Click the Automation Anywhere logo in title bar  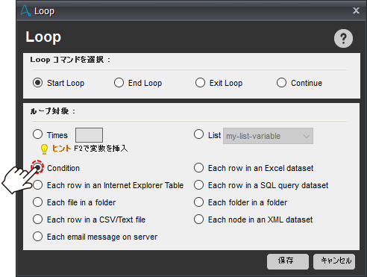point(25,11)
